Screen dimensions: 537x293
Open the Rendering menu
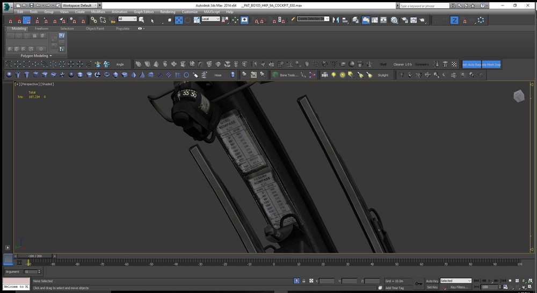pyautogui.click(x=167, y=11)
